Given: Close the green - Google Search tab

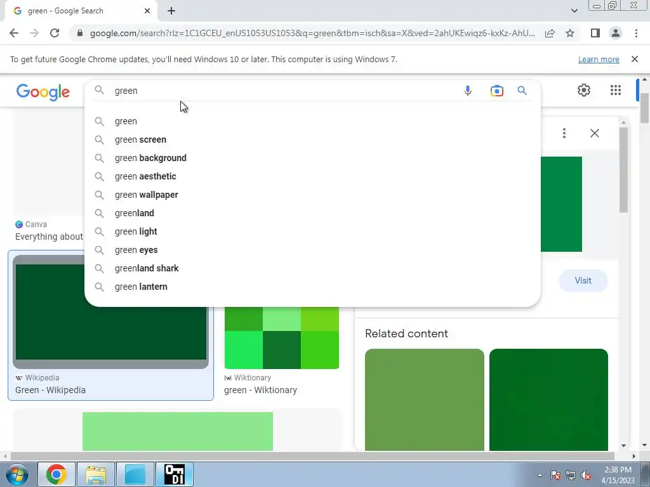Looking at the screenshot, I should coord(147,11).
